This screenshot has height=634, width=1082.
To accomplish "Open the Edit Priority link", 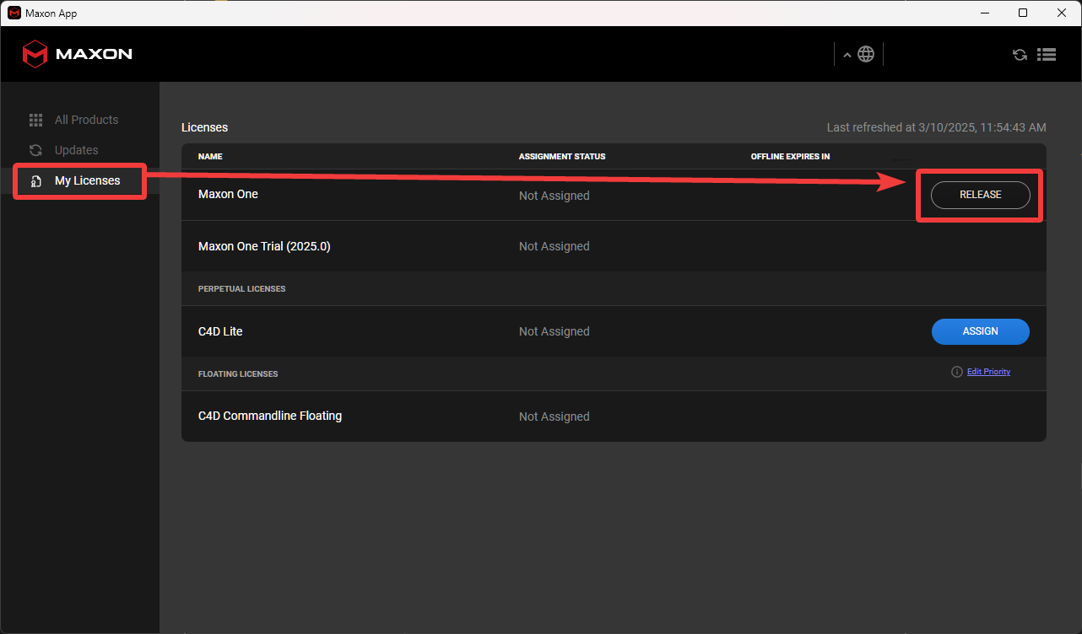I will (988, 372).
